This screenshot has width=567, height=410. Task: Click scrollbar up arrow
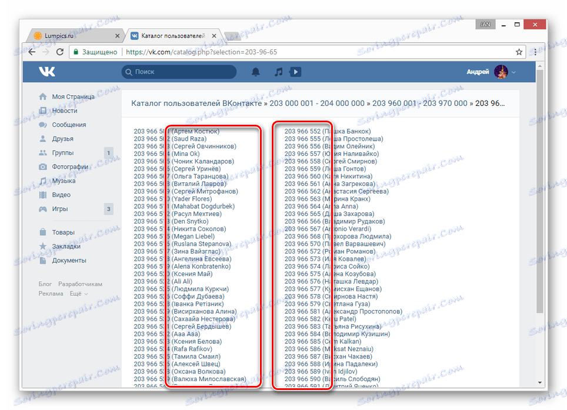(x=539, y=66)
